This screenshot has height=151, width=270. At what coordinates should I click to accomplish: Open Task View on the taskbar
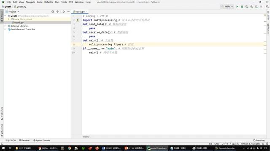pos(10,148)
